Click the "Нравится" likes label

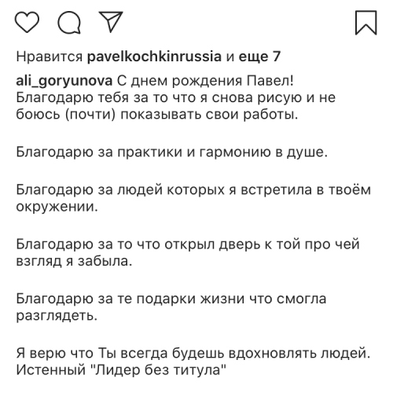click(x=50, y=57)
